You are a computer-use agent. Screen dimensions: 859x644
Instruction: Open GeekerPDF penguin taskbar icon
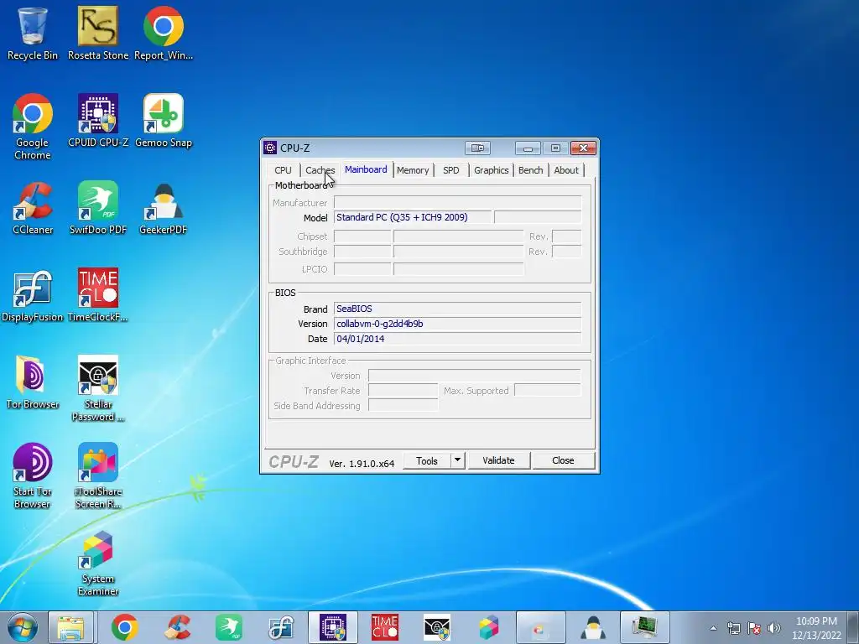tap(593, 627)
